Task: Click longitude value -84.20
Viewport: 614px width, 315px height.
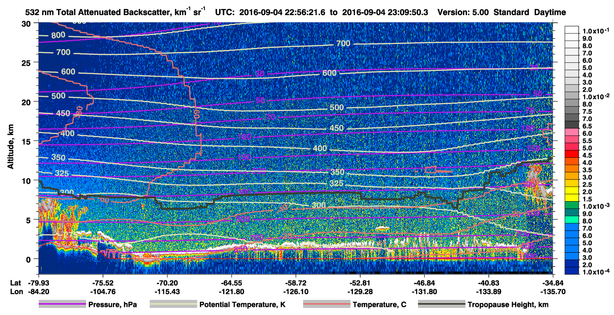Action: pos(38,291)
